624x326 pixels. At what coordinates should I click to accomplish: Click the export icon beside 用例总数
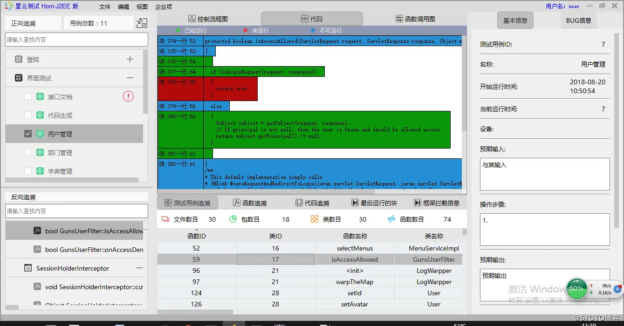click(142, 22)
